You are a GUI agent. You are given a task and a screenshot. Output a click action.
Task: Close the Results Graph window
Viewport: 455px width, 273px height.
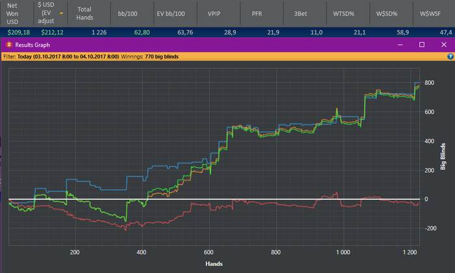click(x=444, y=45)
